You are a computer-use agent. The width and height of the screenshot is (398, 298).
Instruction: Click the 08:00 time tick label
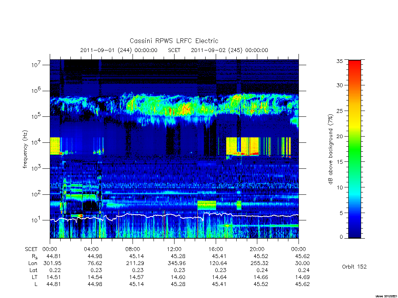[x=133, y=249]
